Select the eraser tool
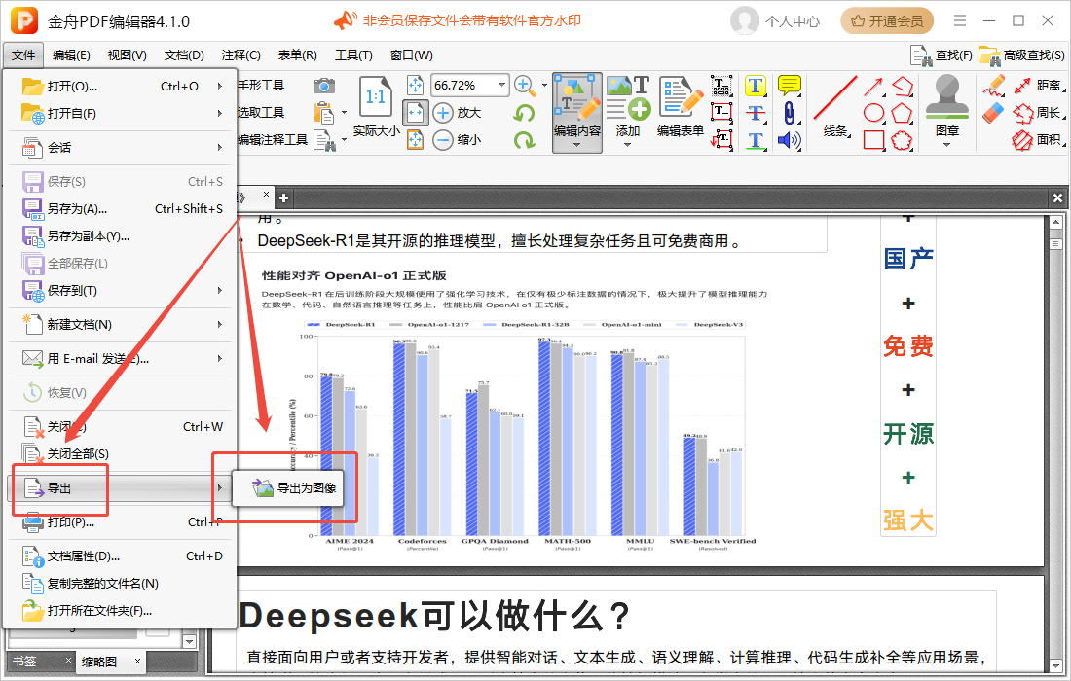 [x=994, y=113]
